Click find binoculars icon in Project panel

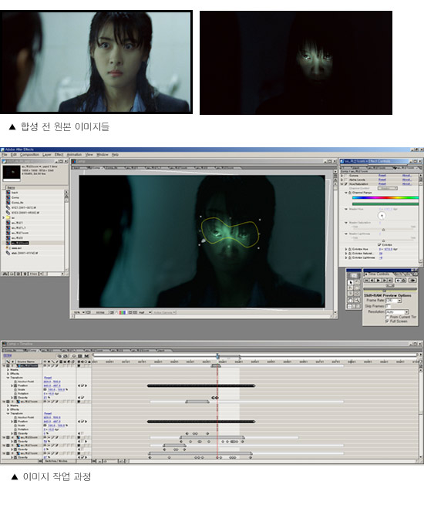(x=5, y=274)
